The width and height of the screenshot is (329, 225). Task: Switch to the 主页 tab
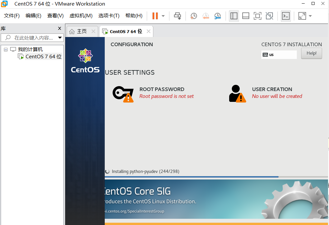82,31
